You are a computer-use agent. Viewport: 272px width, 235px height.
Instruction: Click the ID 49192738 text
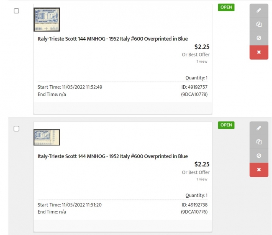195,205
